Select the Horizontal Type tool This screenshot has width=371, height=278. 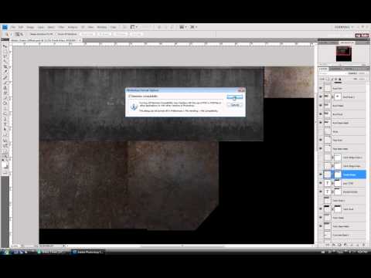coord(5,124)
